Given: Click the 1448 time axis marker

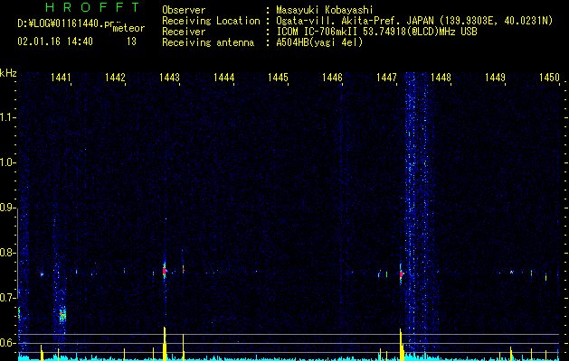Looking at the screenshot, I should pos(441,78).
